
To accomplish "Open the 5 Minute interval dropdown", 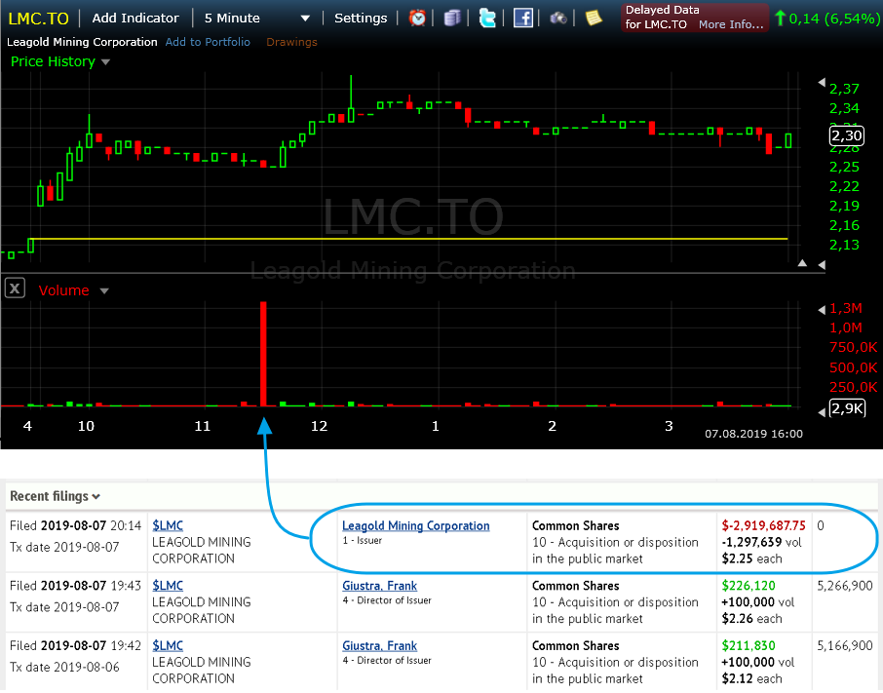I will coord(258,18).
